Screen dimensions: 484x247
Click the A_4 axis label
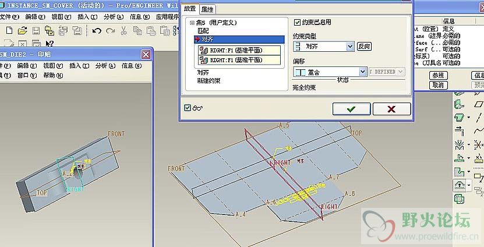[241, 214]
